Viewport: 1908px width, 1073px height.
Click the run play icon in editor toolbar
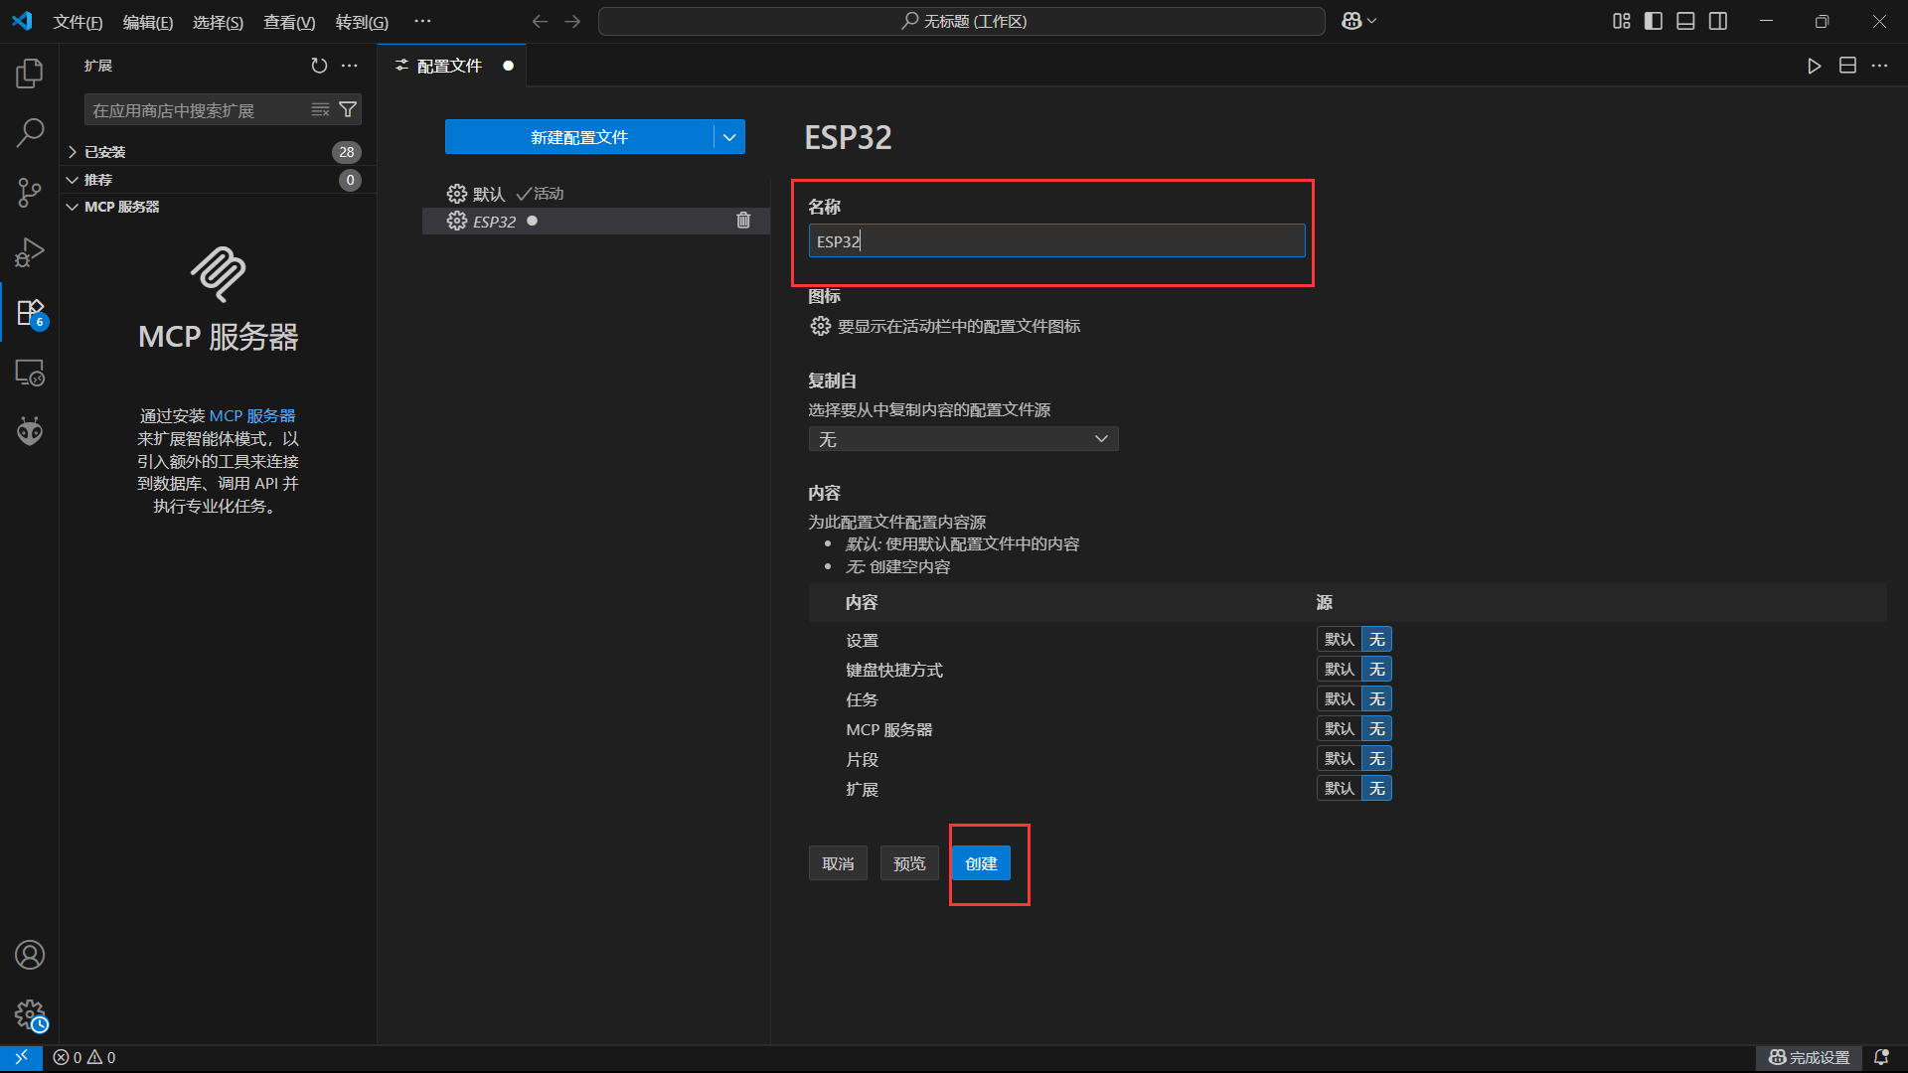1815,66
